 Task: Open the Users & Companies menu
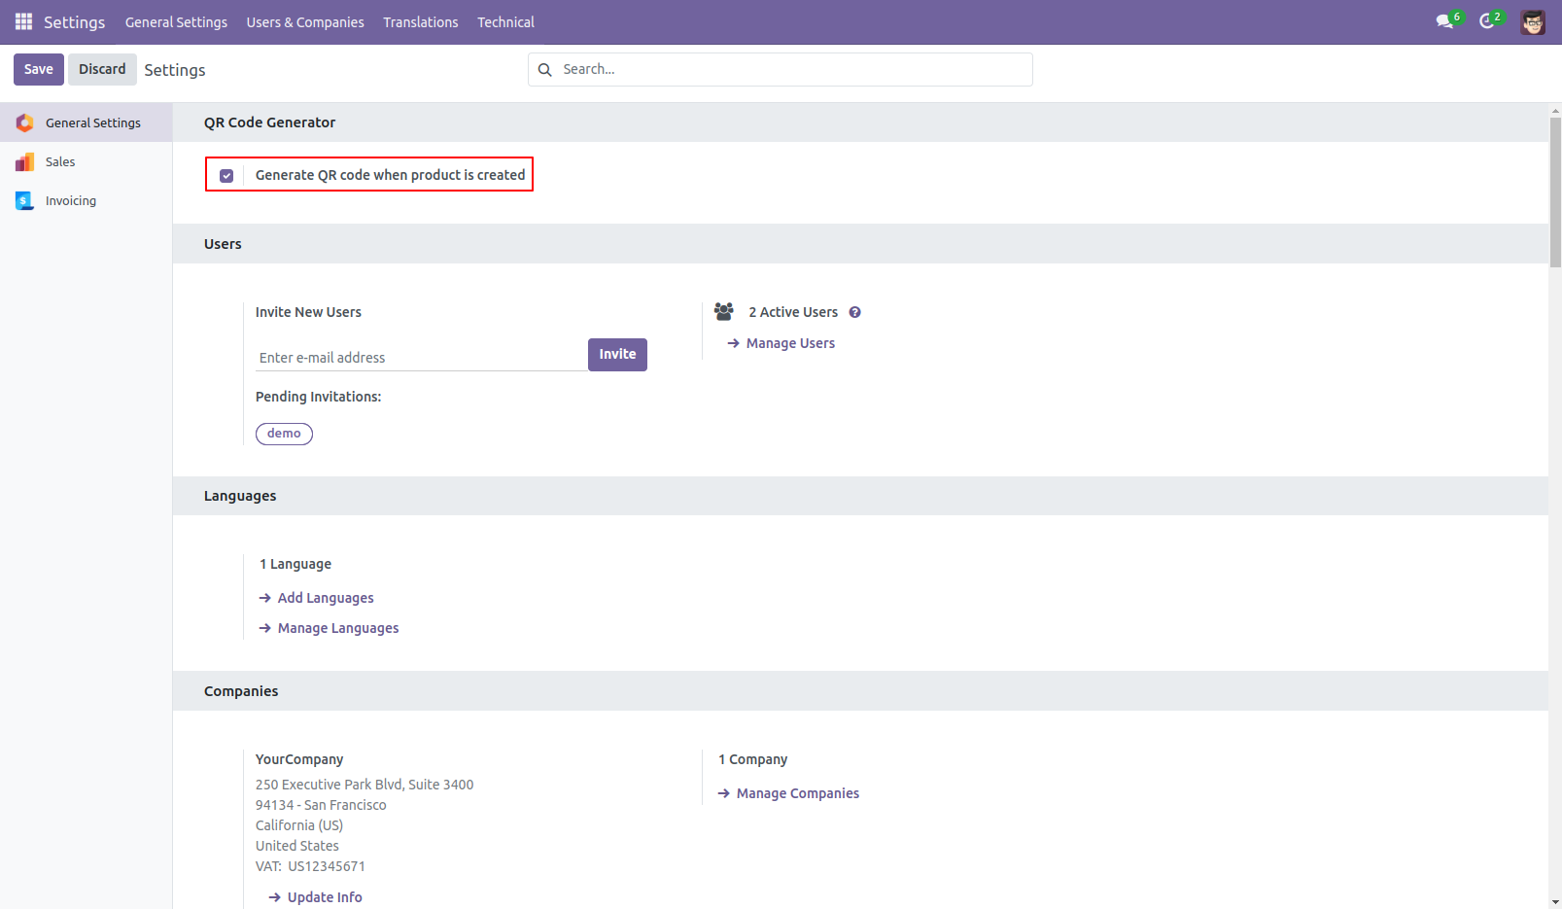[x=304, y=21]
